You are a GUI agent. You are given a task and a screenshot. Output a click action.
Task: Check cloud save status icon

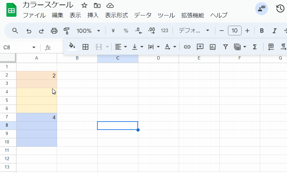(110, 5)
